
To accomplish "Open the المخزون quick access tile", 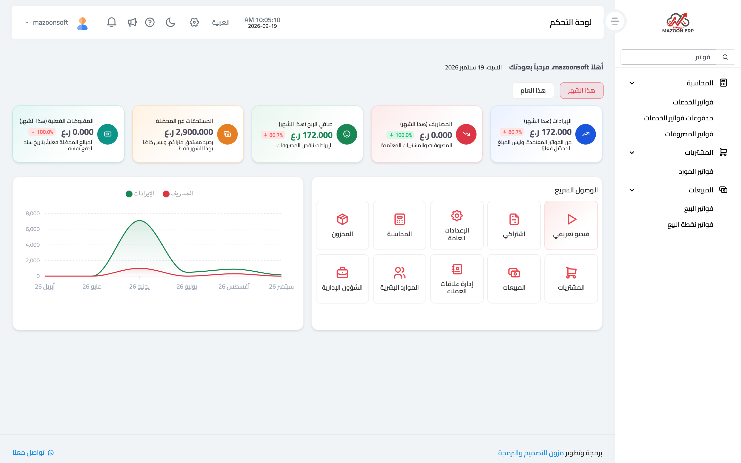I will tap(342, 225).
